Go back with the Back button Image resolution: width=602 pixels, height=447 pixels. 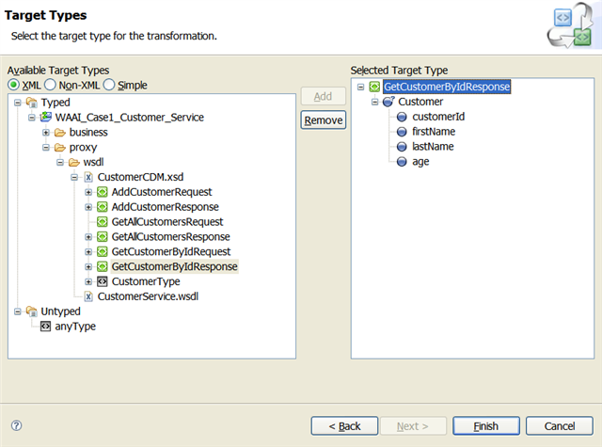tap(344, 426)
